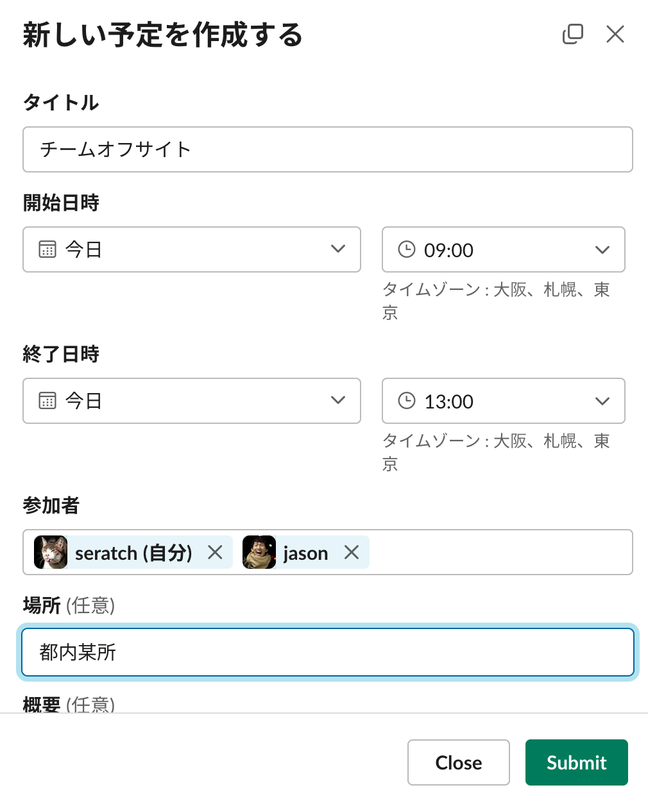The width and height of the screenshot is (648, 799).
Task: Click the empty area of the 参加者 field
Action: pyautogui.click(x=500, y=552)
